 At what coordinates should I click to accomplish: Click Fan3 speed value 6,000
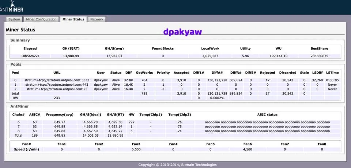pos(136,149)
